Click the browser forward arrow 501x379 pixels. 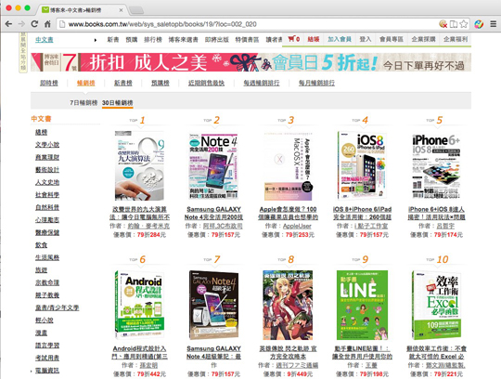pos(21,24)
